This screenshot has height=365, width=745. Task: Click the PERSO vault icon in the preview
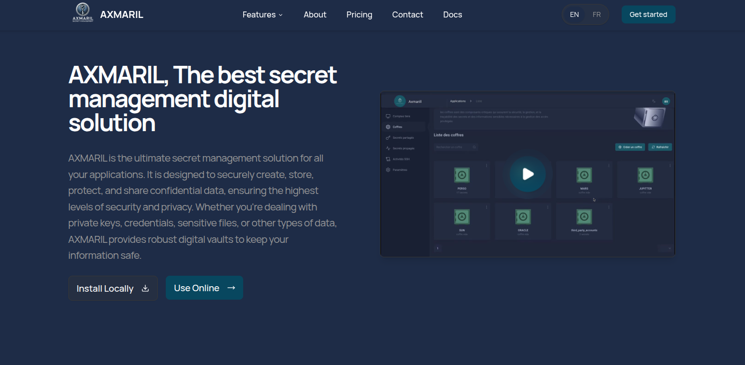tap(461, 175)
